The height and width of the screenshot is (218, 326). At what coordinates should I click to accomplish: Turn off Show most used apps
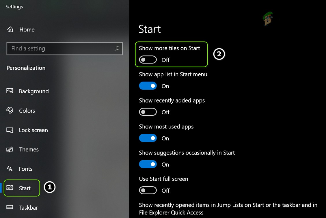(148, 138)
